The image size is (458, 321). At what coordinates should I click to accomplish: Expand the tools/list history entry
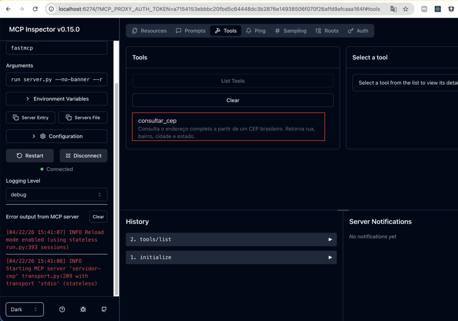[231, 240]
